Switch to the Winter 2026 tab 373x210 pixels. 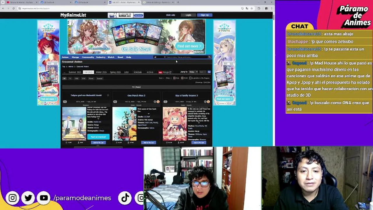[101, 72]
